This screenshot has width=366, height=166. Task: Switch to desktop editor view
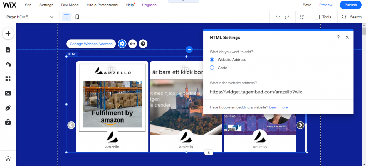[66, 17]
